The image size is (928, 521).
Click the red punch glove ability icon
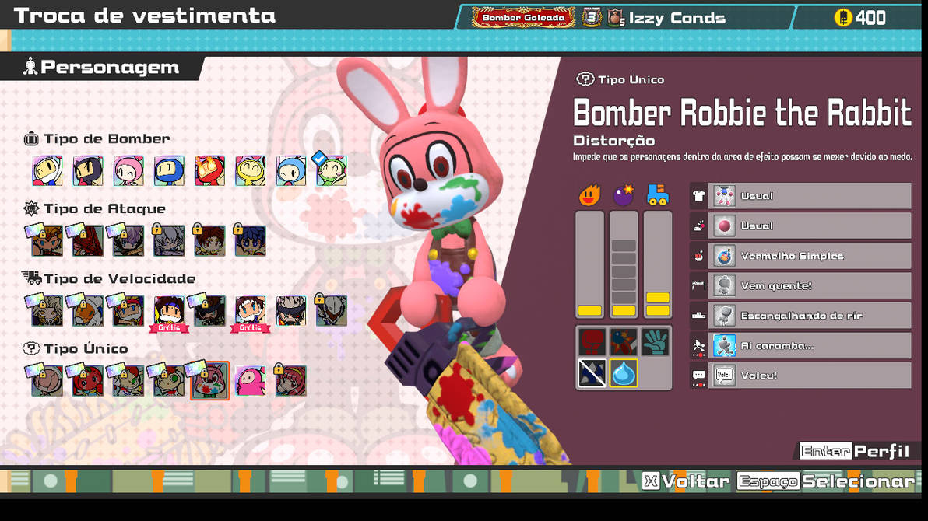coord(592,342)
